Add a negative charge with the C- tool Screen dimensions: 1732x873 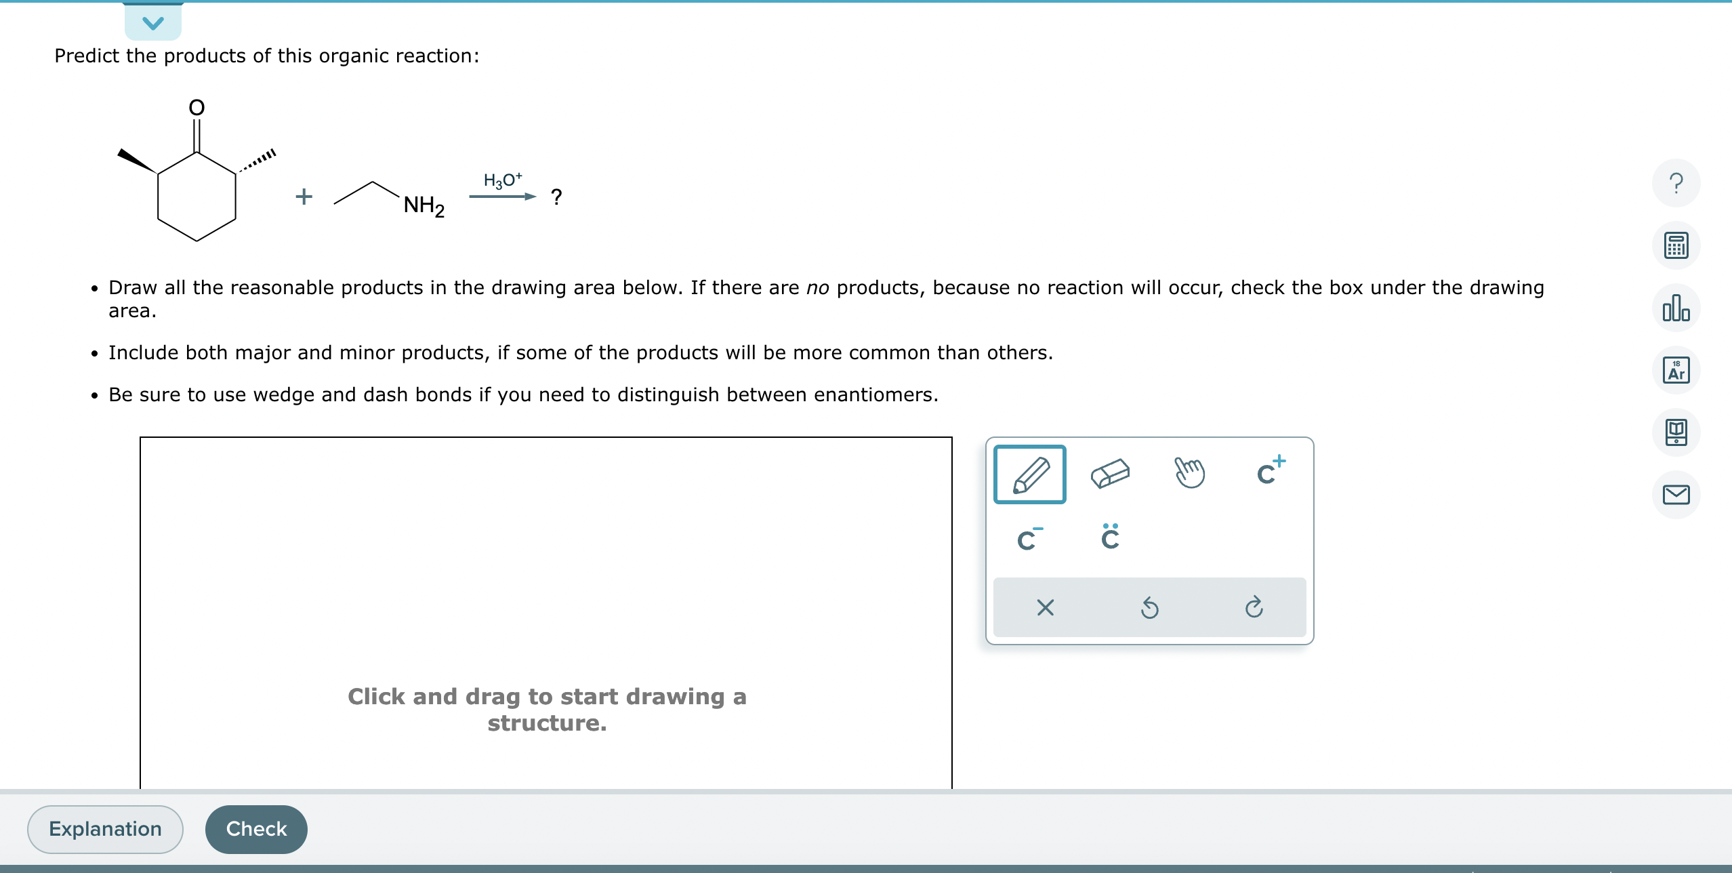(x=1029, y=537)
